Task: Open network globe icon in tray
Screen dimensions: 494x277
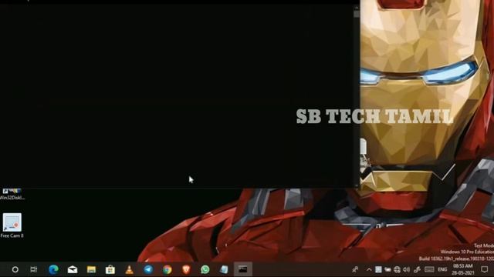Action: click(x=397, y=269)
